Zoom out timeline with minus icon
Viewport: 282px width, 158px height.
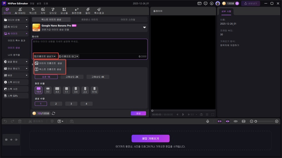click(251, 121)
